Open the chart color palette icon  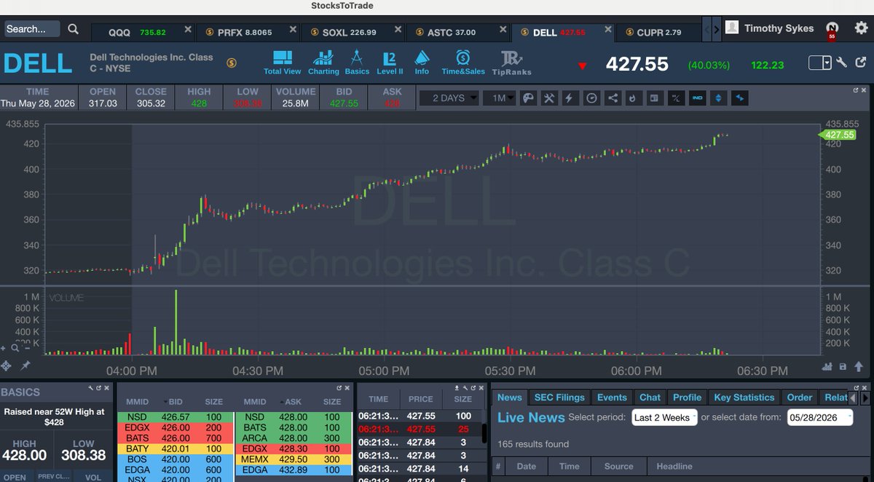pos(529,98)
